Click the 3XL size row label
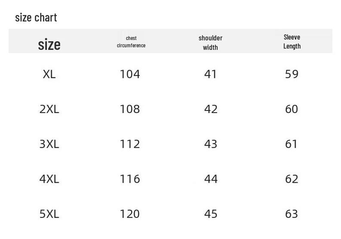This screenshot has width=341, height=239. 49,144
